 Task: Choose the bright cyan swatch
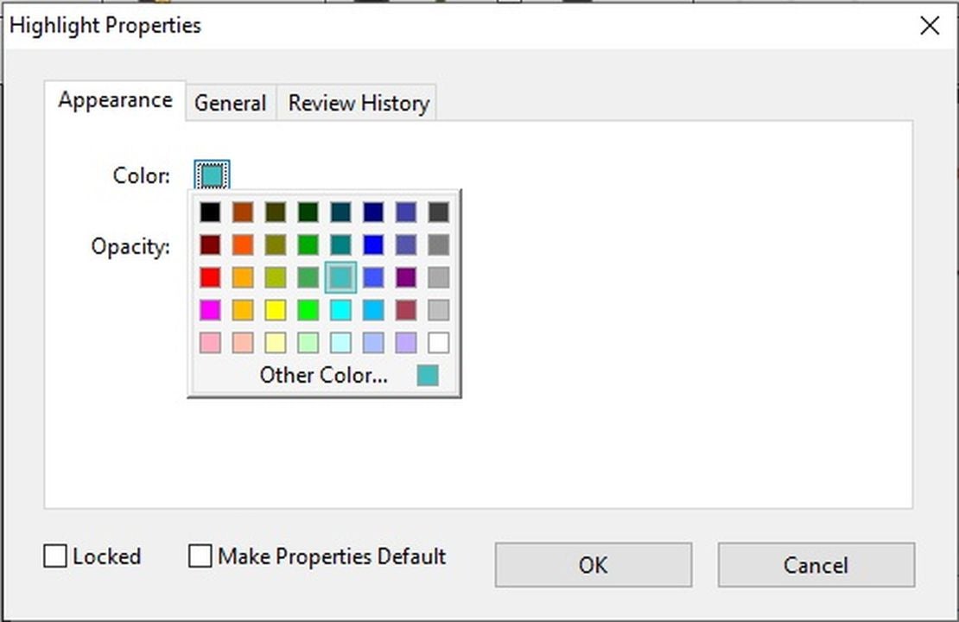click(340, 310)
